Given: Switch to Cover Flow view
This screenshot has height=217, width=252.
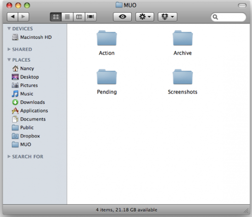Looking at the screenshot, I should (91, 17).
